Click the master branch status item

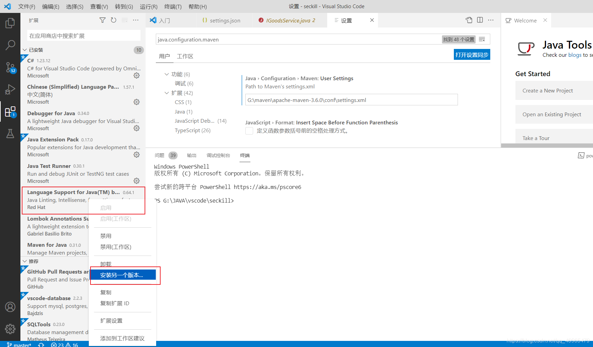19,345
